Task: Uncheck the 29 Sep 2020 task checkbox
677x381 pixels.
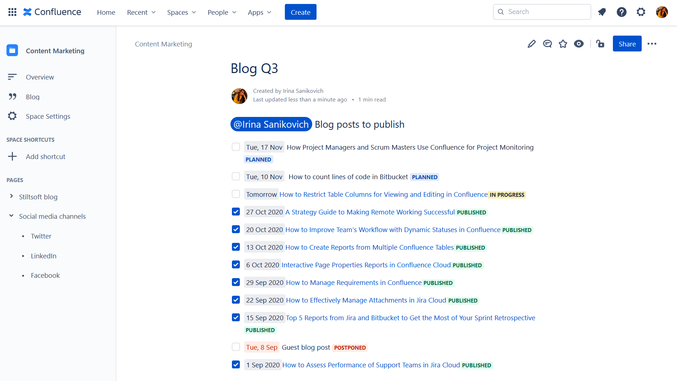Action: (x=236, y=282)
